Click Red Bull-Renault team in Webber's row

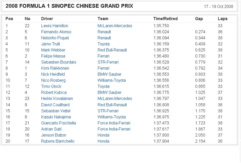tap(112, 50)
